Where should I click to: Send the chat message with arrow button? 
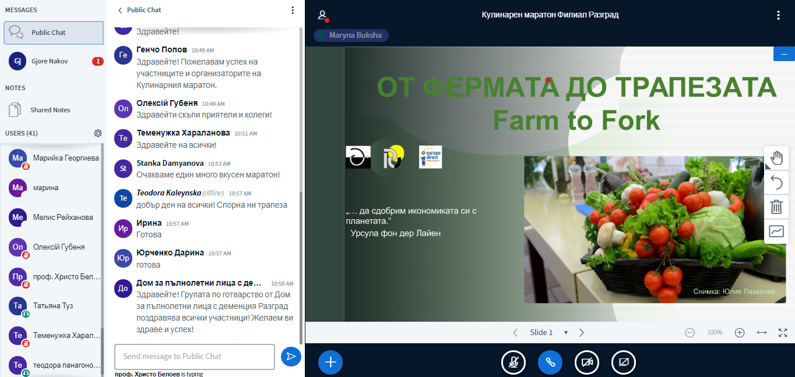click(x=291, y=357)
